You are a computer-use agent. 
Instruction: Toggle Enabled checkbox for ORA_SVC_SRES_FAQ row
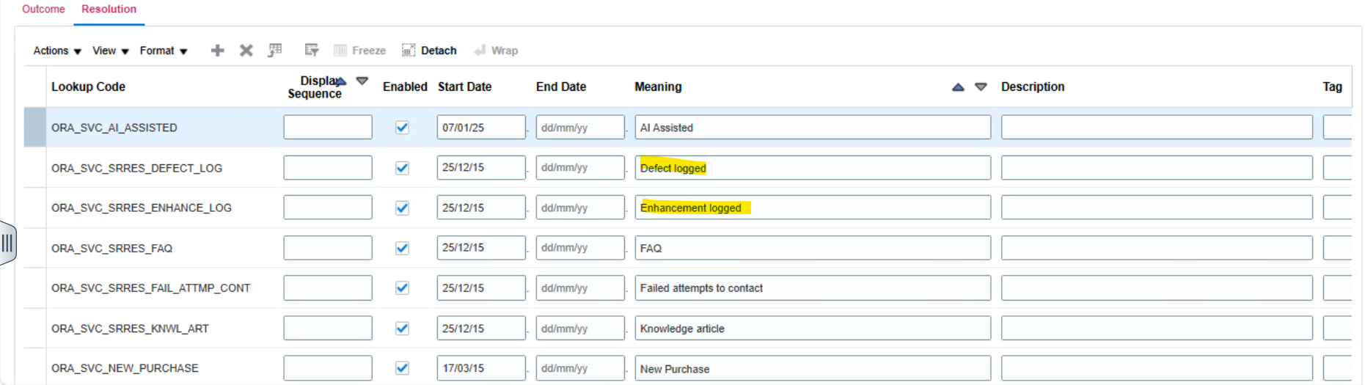tap(402, 248)
